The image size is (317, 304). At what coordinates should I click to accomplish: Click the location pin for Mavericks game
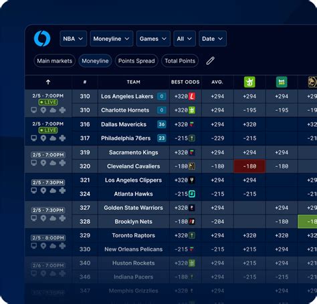click(x=43, y=138)
